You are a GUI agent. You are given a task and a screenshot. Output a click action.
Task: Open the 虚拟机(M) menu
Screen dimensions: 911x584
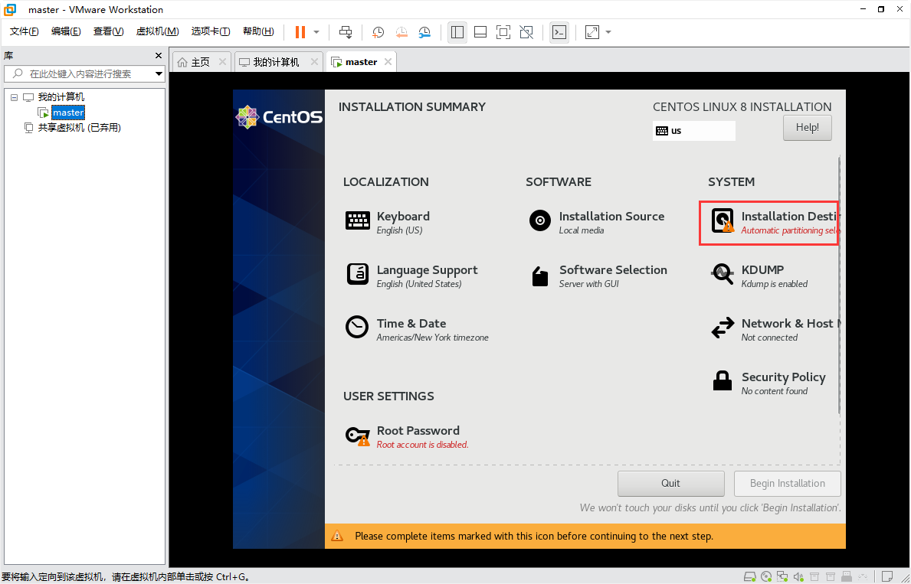[x=157, y=31]
